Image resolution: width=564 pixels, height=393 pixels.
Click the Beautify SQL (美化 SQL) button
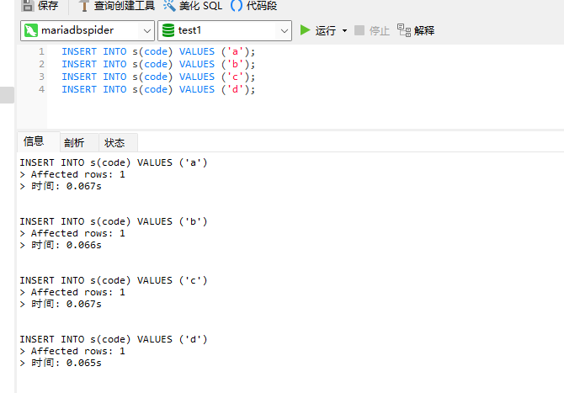point(193,5)
